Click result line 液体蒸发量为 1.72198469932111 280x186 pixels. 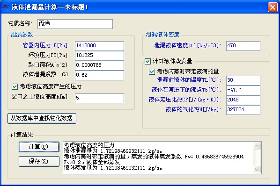[113, 168]
